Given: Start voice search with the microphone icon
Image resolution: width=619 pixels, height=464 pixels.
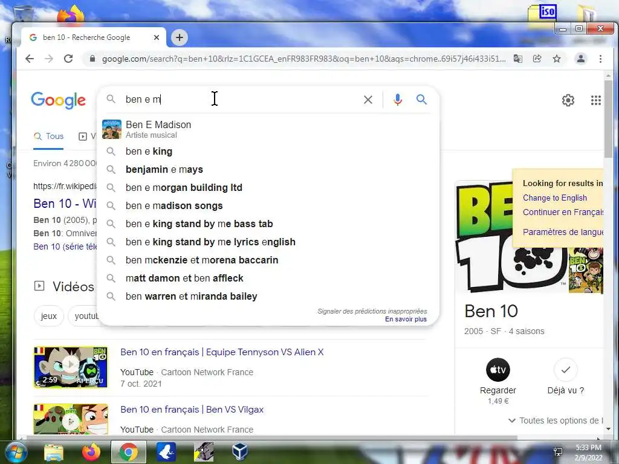Looking at the screenshot, I should [398, 100].
